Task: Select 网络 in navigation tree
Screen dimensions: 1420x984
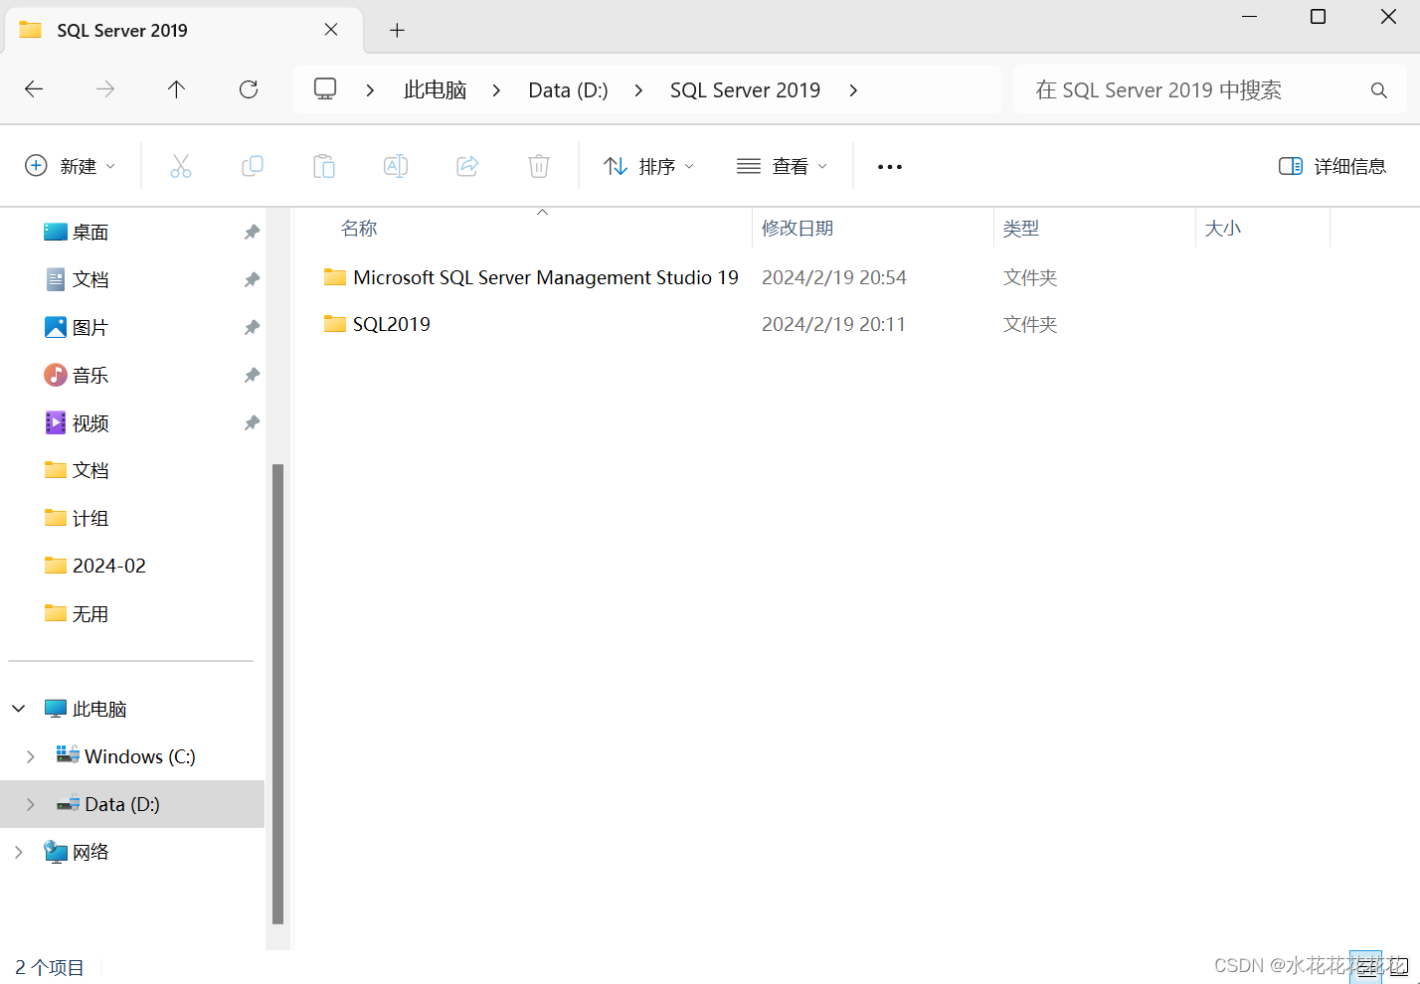Action: (x=90, y=852)
